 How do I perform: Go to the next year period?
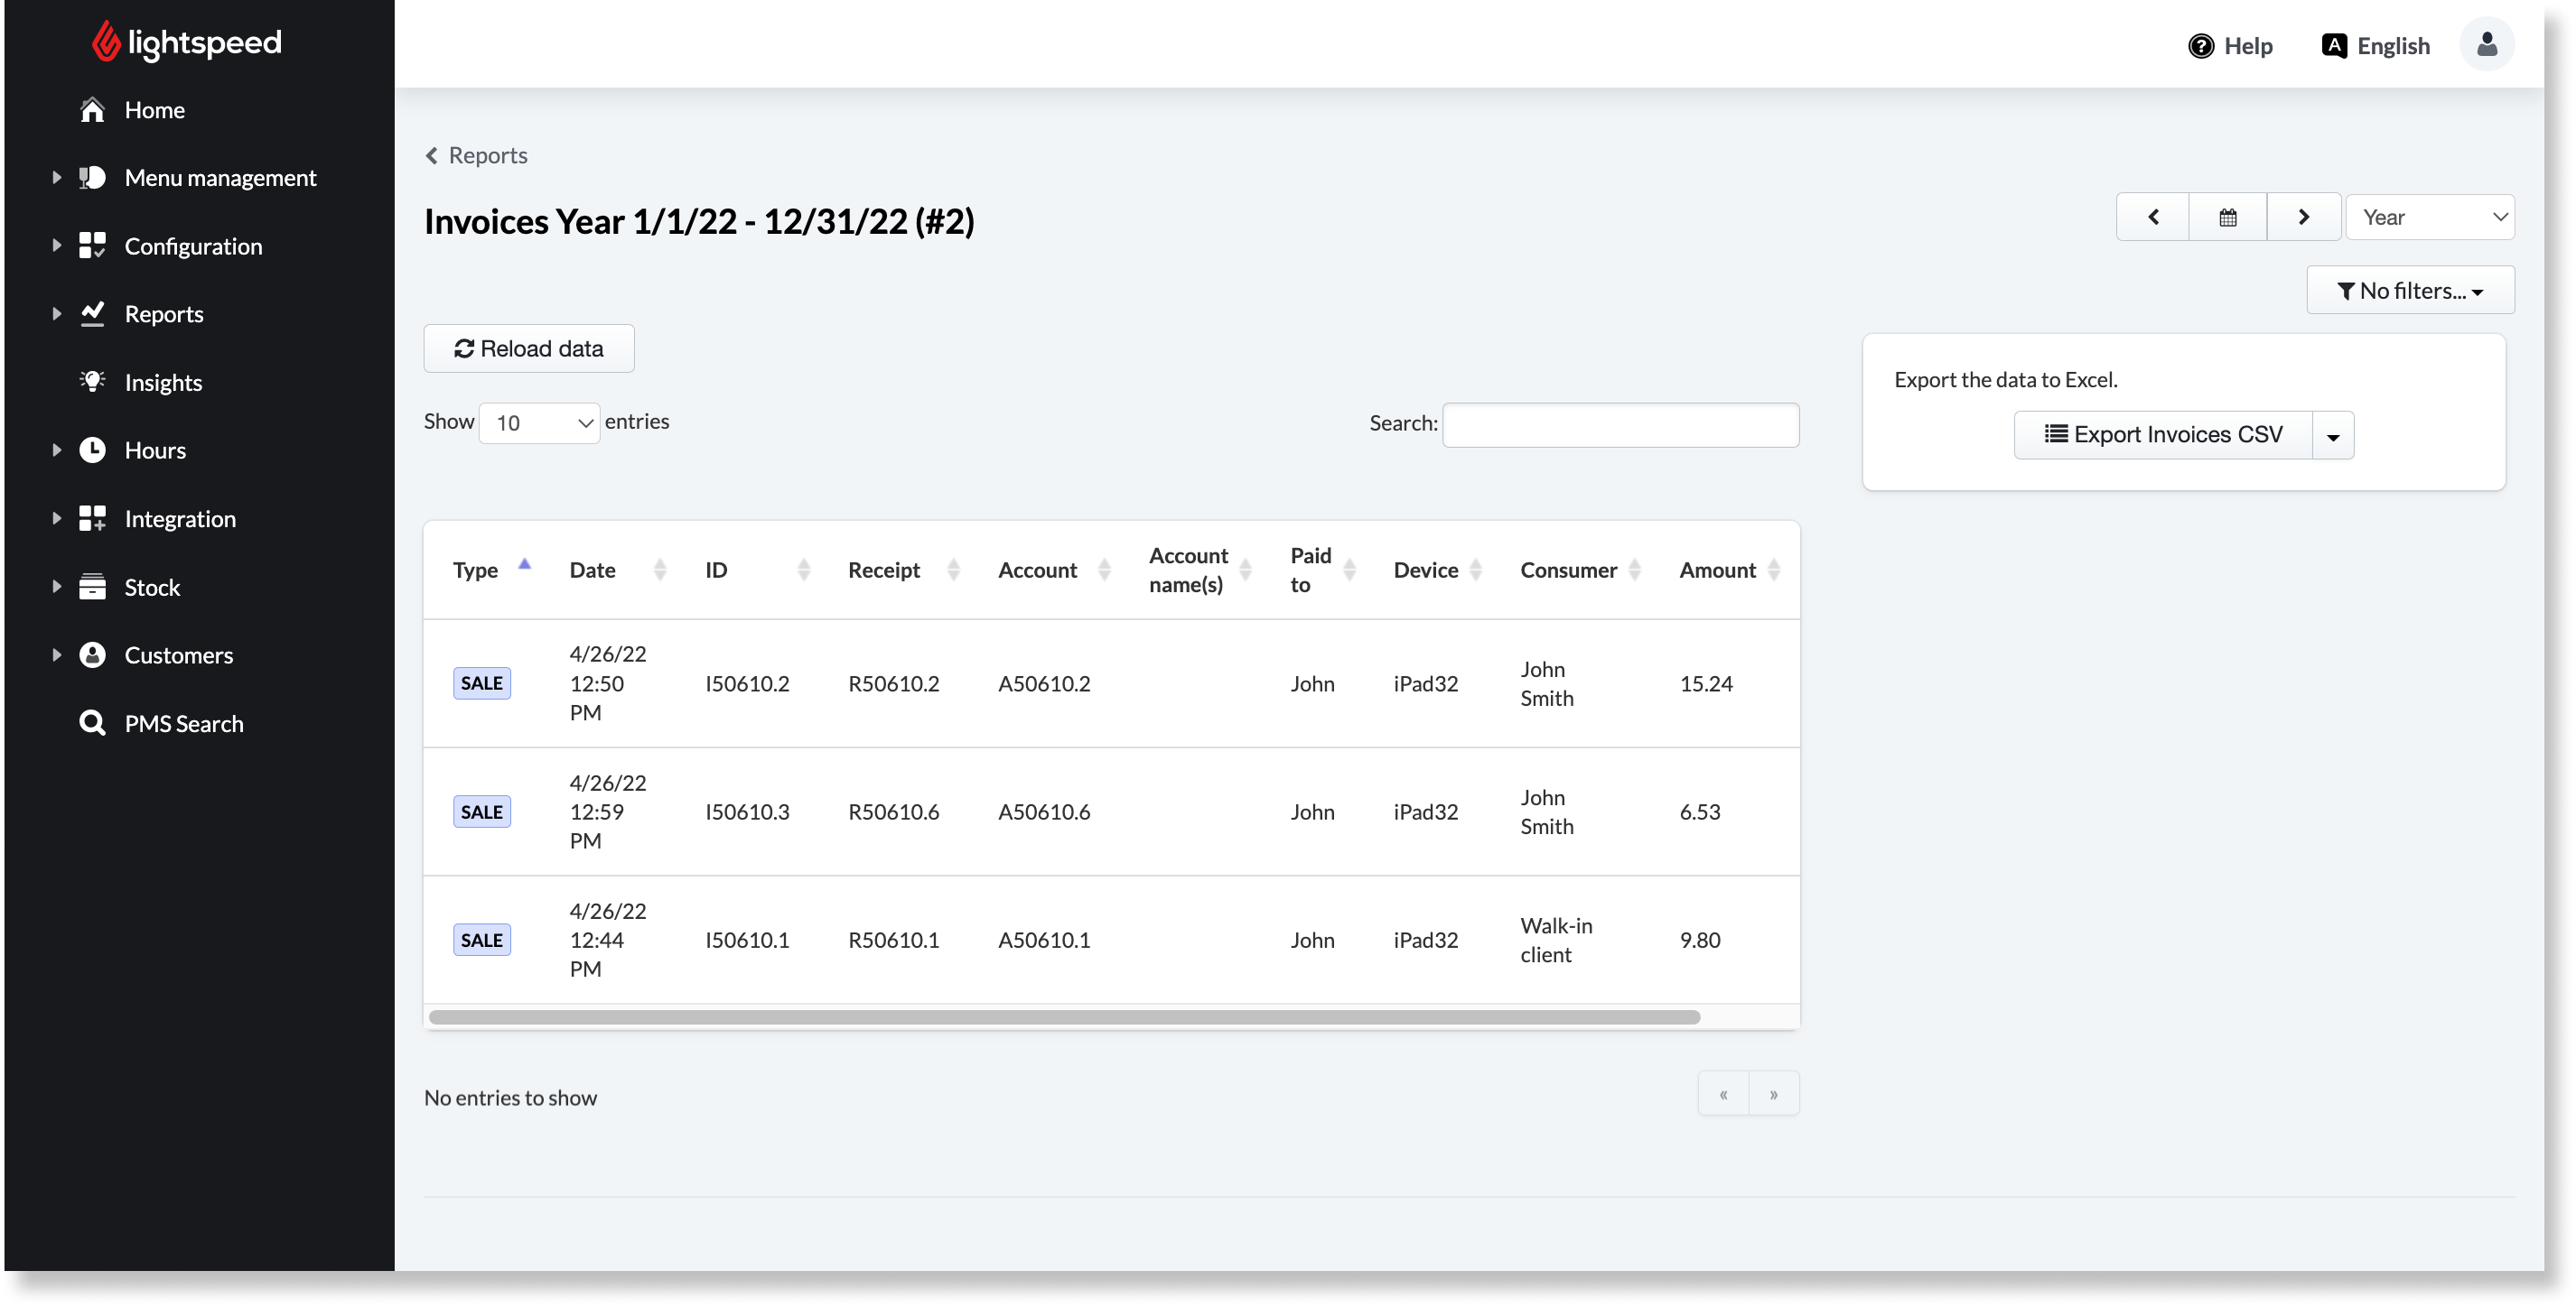pyautogui.click(x=2304, y=217)
